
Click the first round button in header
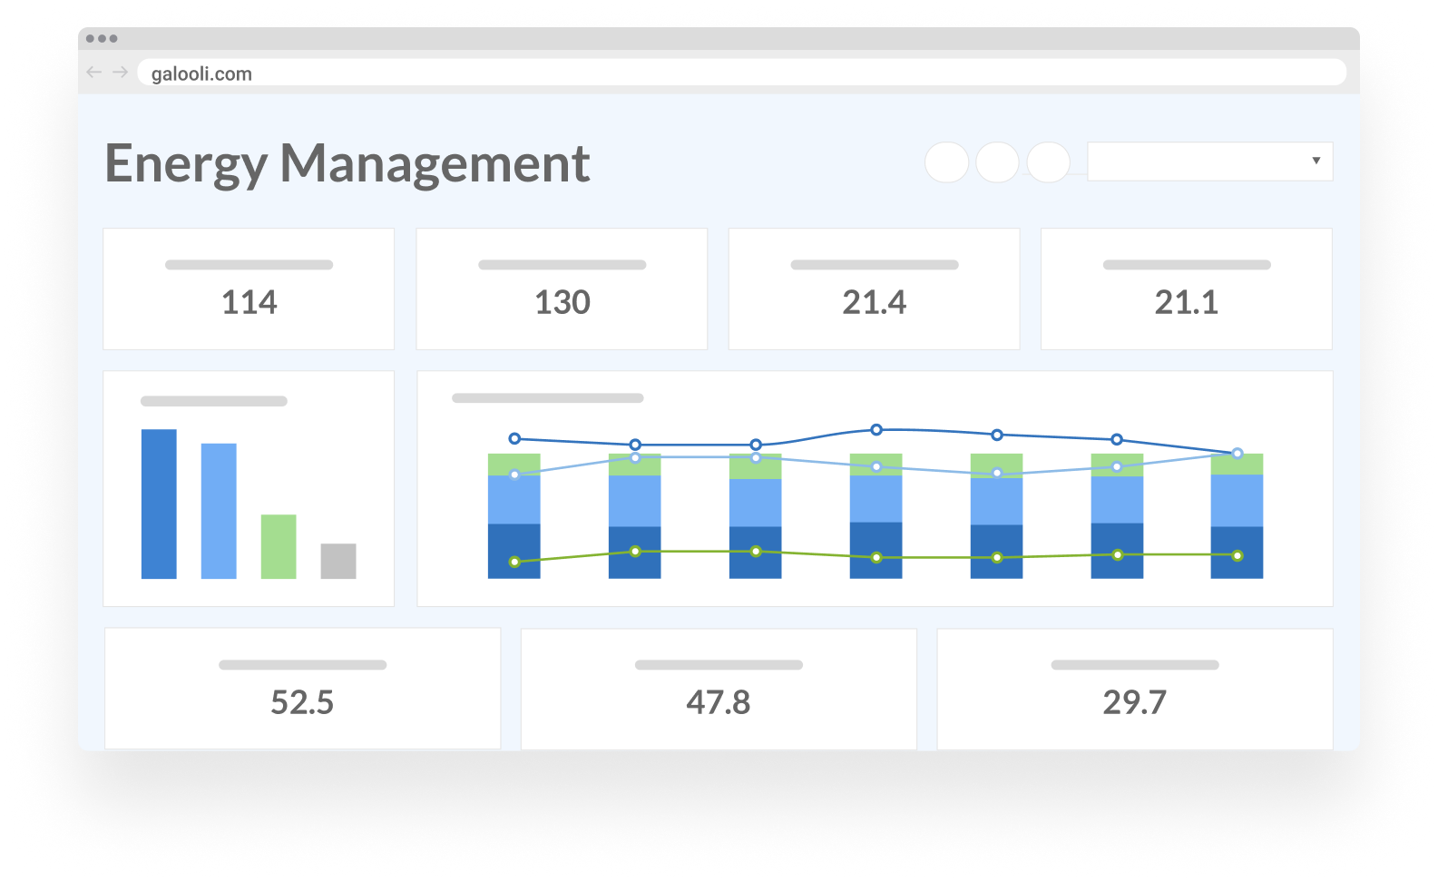[946, 162]
